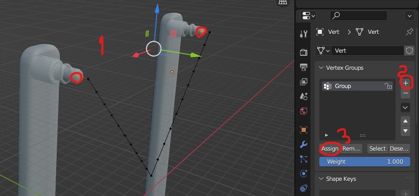The width and height of the screenshot is (419, 196).
Task: Open the Modifiers wrench tab
Action: pos(304,144)
